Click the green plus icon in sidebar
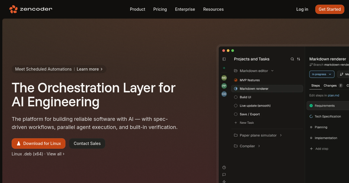Image resolution: width=349 pixels, height=183 pixels. tap(224, 68)
